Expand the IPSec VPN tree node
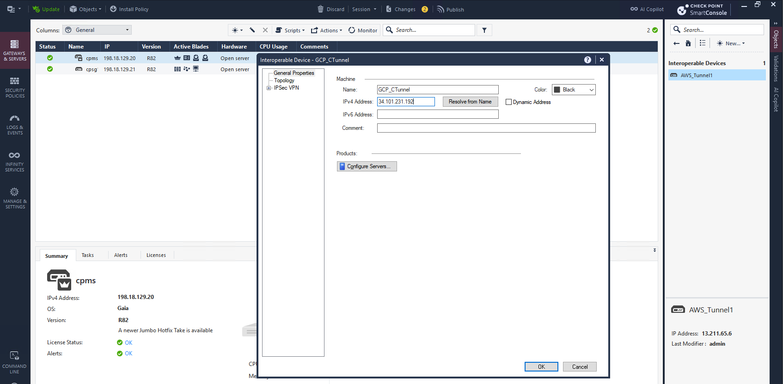This screenshot has height=384, width=783. 269,88
